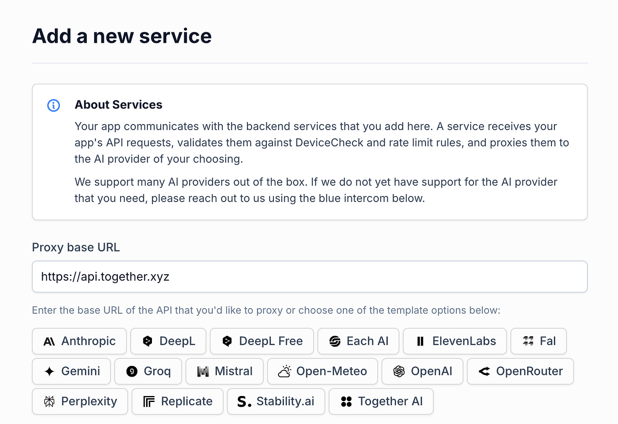Click the 'Proxy base URL' field label

(x=76, y=247)
